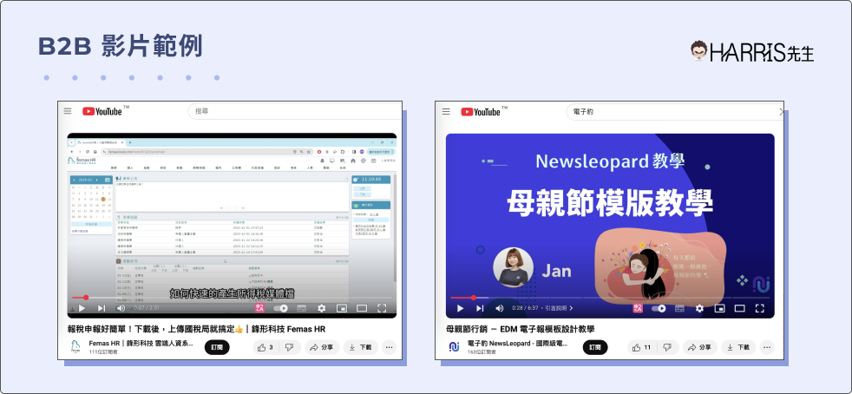Subscribe (訂閱) to the Femas HR channel
This screenshot has width=852, height=394.
point(218,347)
